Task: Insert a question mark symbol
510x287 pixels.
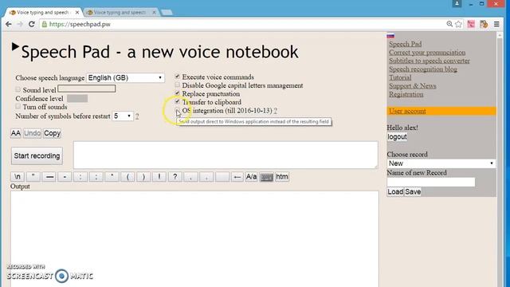Action: [175, 177]
